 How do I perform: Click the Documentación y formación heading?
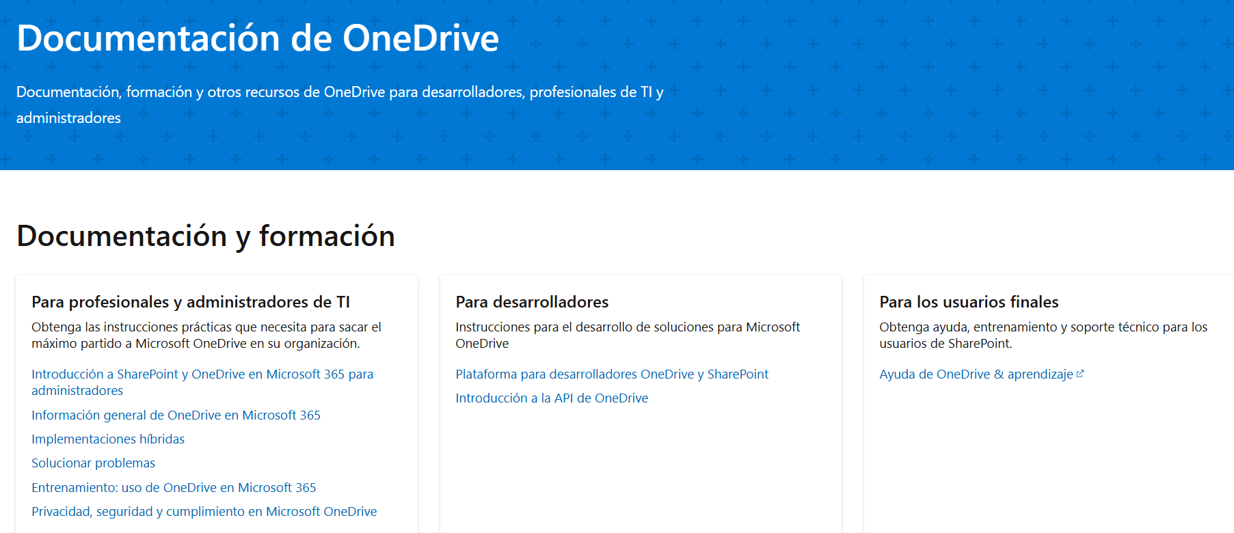pos(206,236)
